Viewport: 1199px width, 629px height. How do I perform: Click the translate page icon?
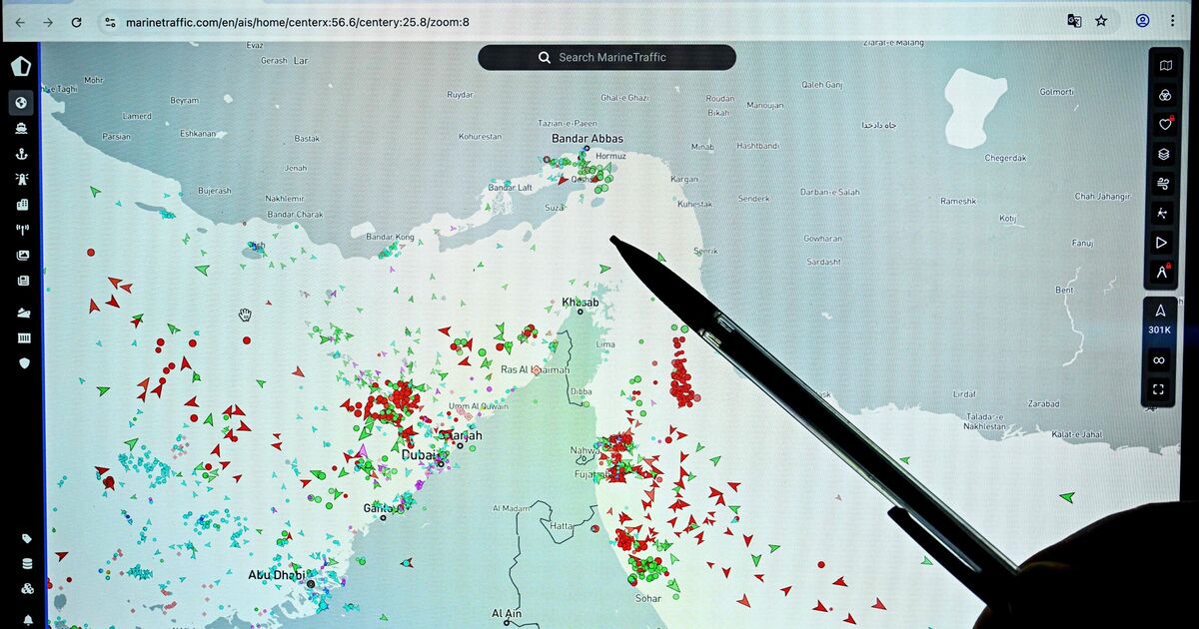click(1074, 21)
